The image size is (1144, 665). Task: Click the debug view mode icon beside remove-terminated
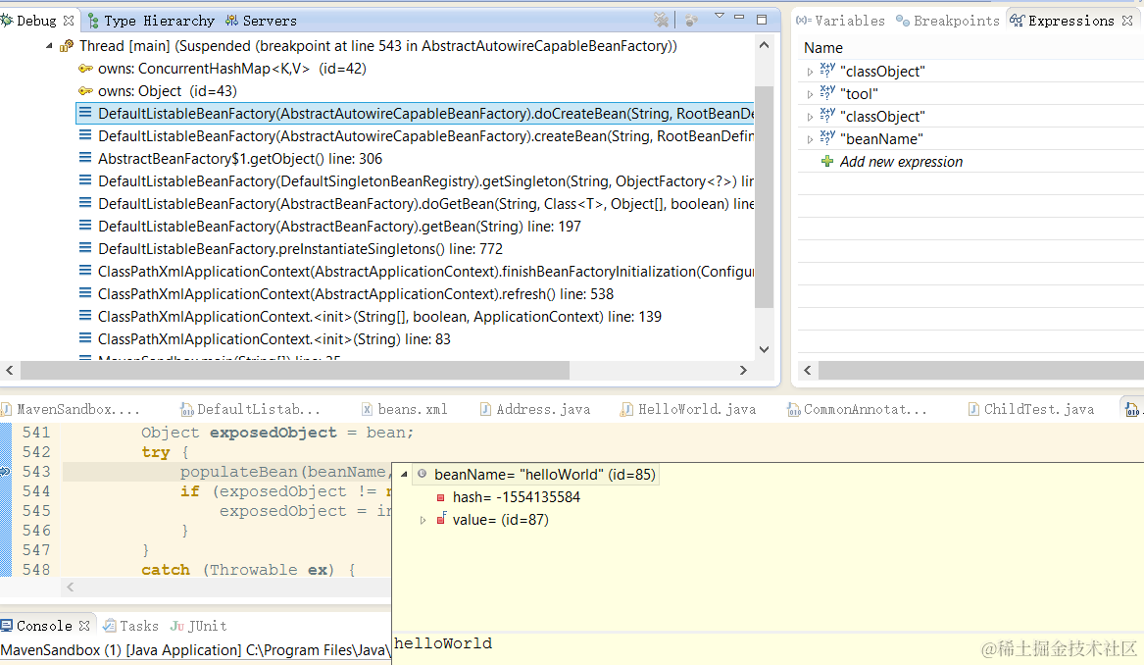(x=692, y=20)
